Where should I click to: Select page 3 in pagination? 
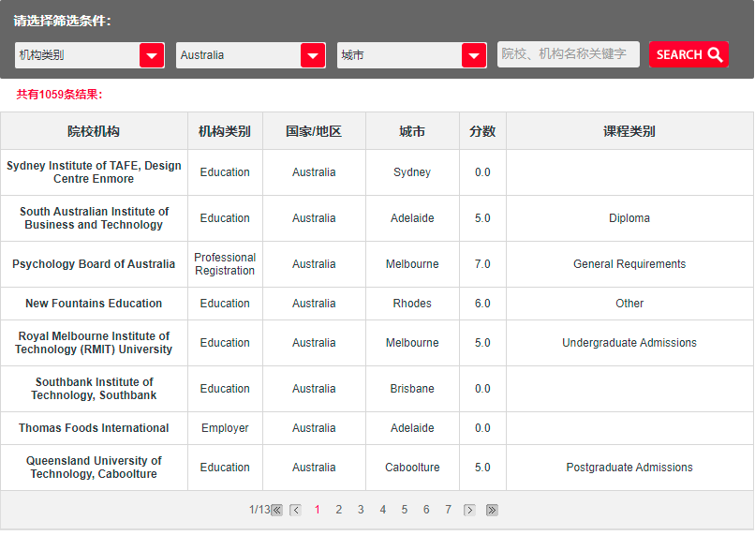point(361,510)
